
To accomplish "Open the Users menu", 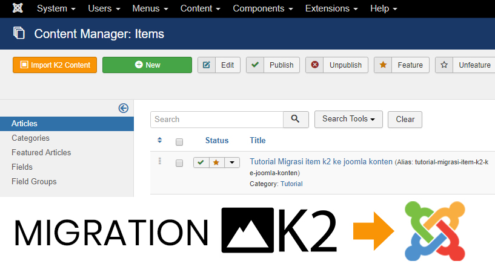I will (x=104, y=8).
